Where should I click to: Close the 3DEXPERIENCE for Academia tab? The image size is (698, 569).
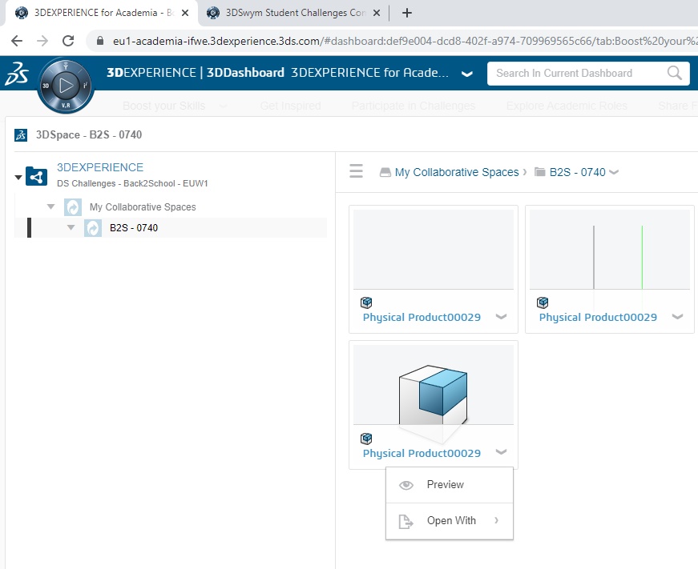185,13
